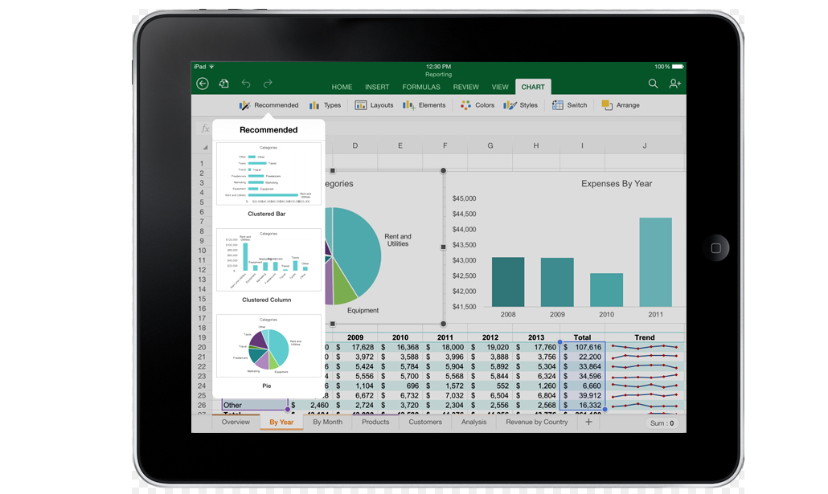The width and height of the screenshot is (828, 494).
Task: Tap the back arrow circle icon
Action: tap(203, 84)
